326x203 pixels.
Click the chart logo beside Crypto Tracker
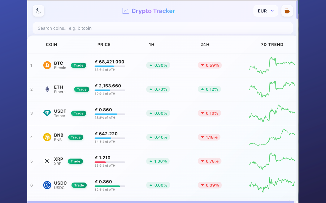pos(126,11)
